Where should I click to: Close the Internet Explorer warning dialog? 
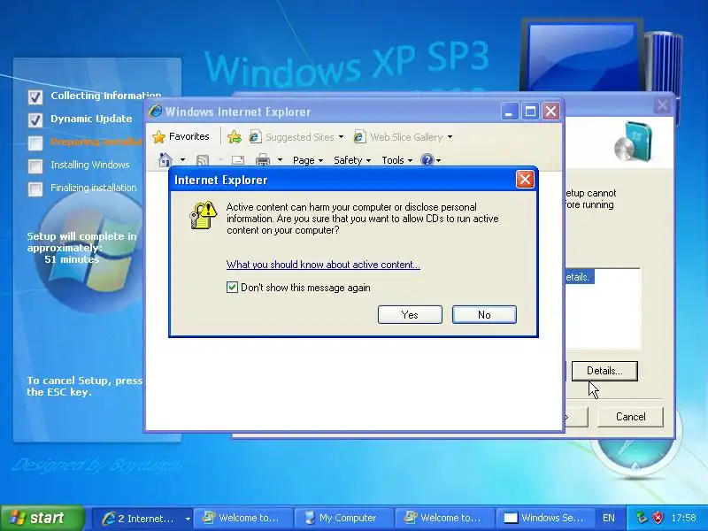525,180
